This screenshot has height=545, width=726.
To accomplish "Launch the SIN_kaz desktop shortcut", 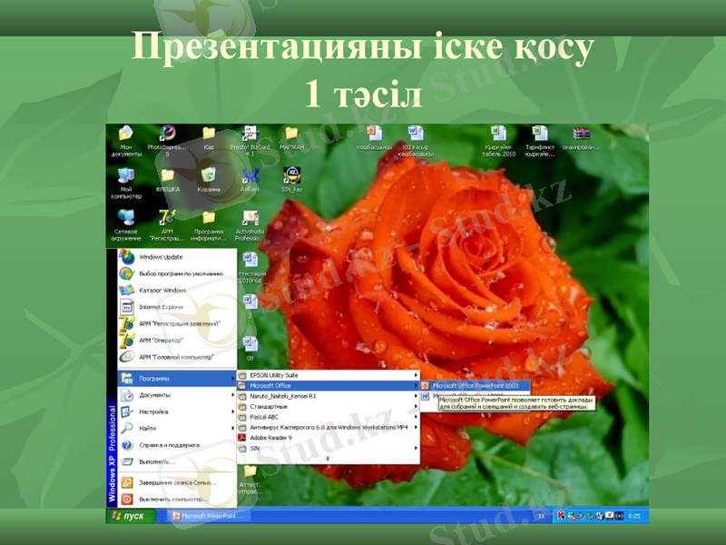I will pos(291,175).
